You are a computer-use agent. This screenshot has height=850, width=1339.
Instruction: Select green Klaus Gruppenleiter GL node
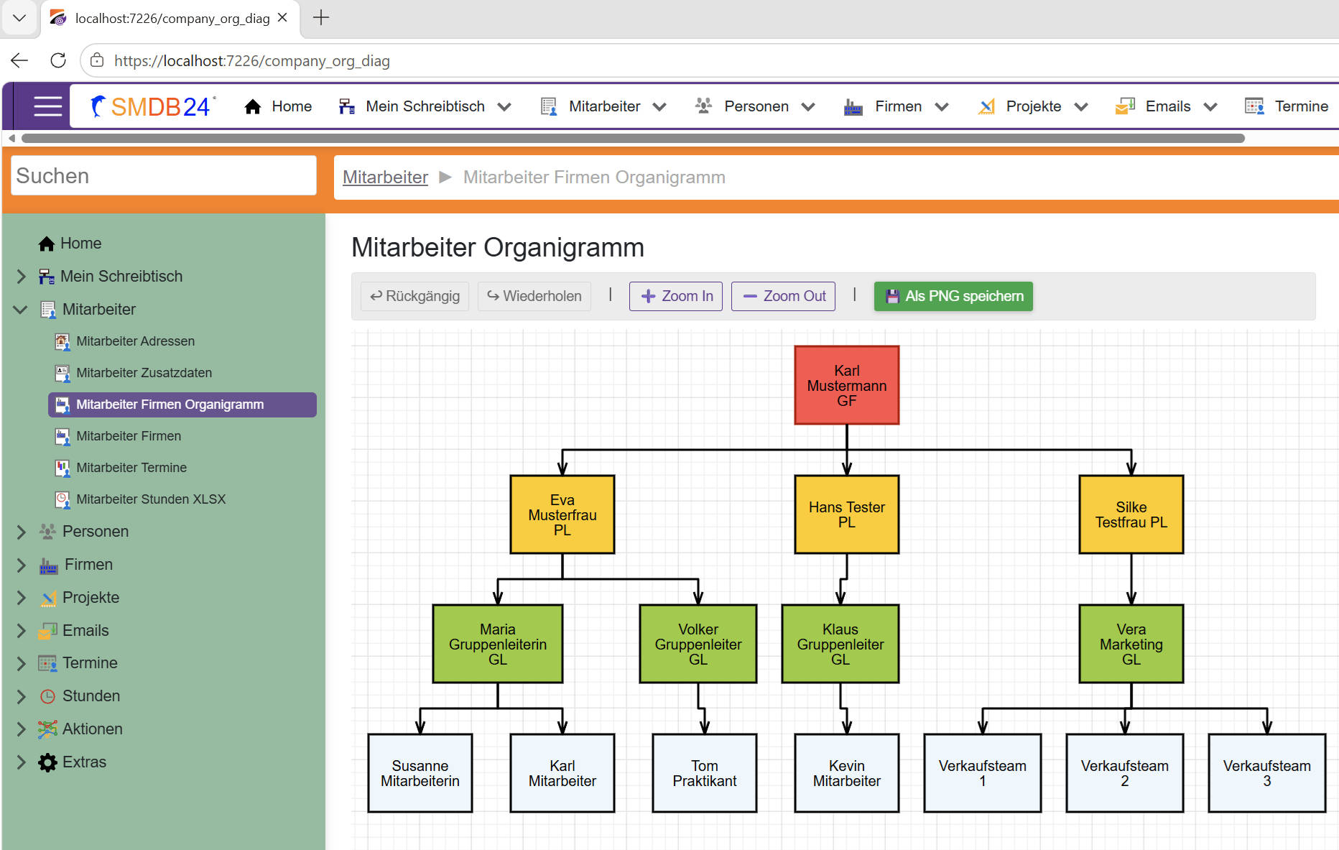[840, 644]
